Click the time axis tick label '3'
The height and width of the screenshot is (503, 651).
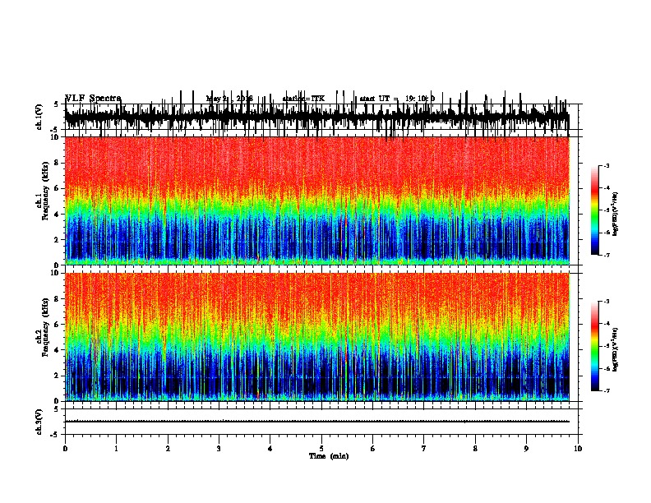click(x=219, y=449)
